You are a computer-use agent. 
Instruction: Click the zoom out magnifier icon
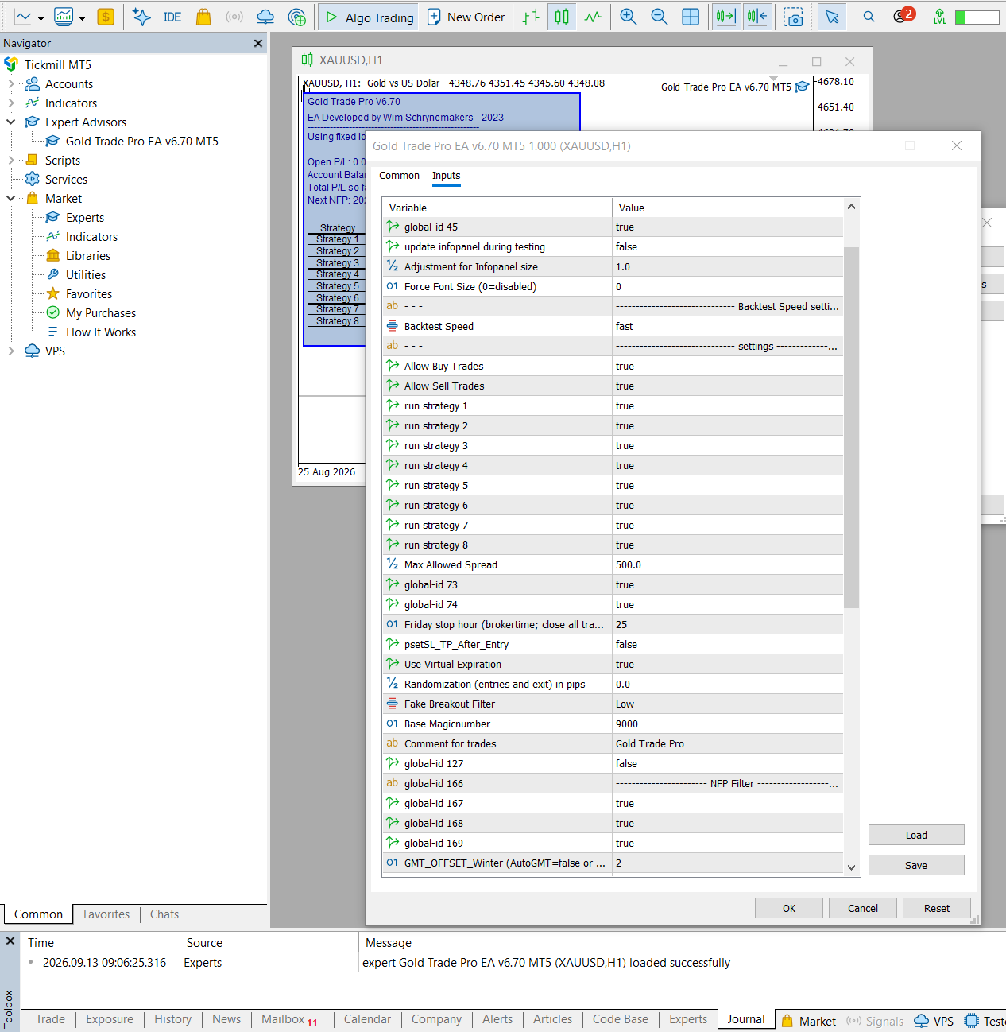click(660, 17)
